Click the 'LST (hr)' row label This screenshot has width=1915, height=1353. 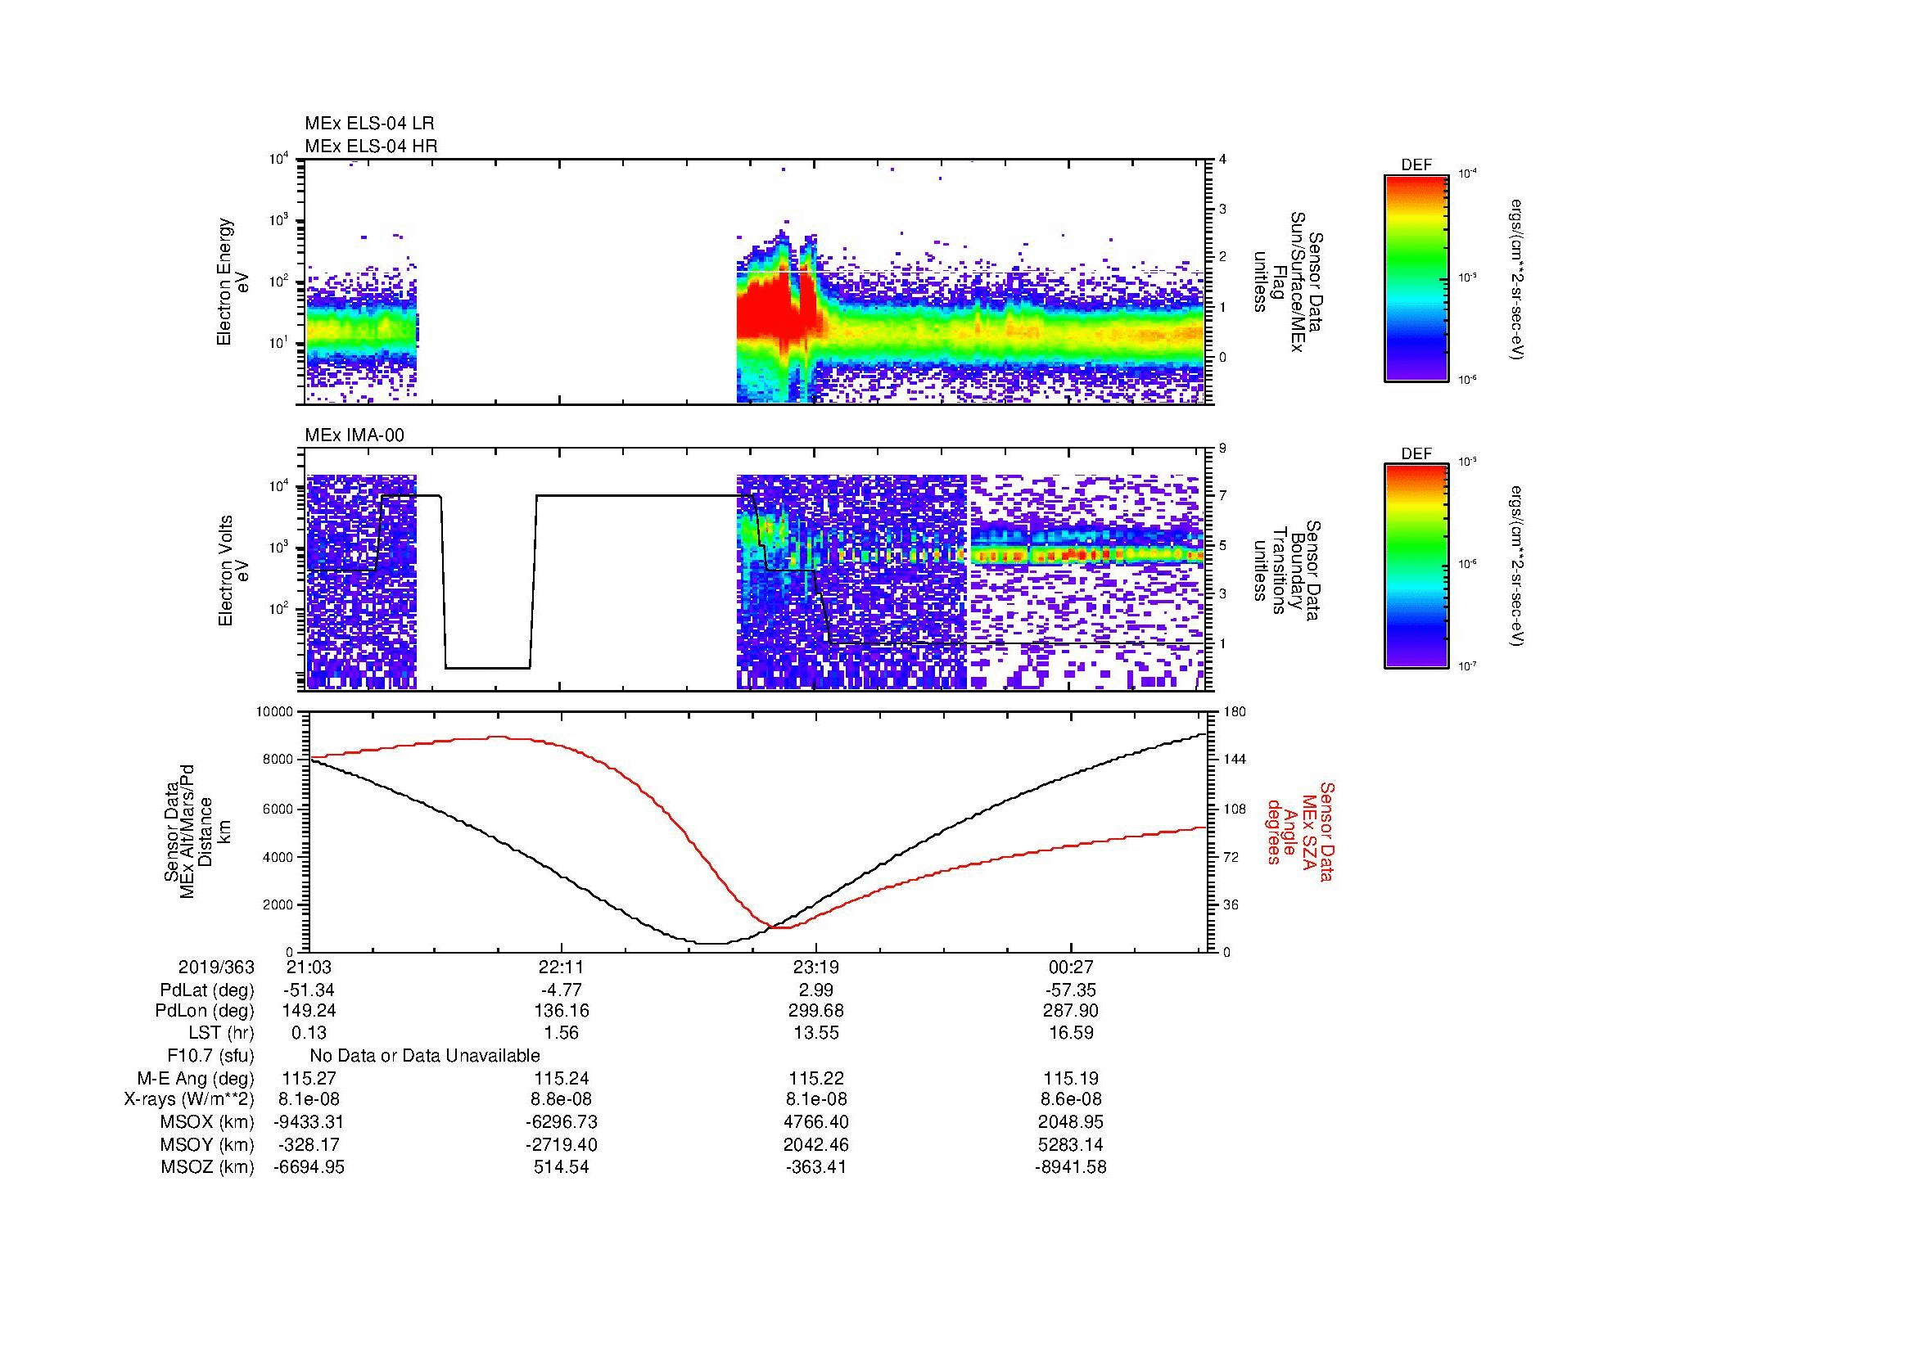221,1034
